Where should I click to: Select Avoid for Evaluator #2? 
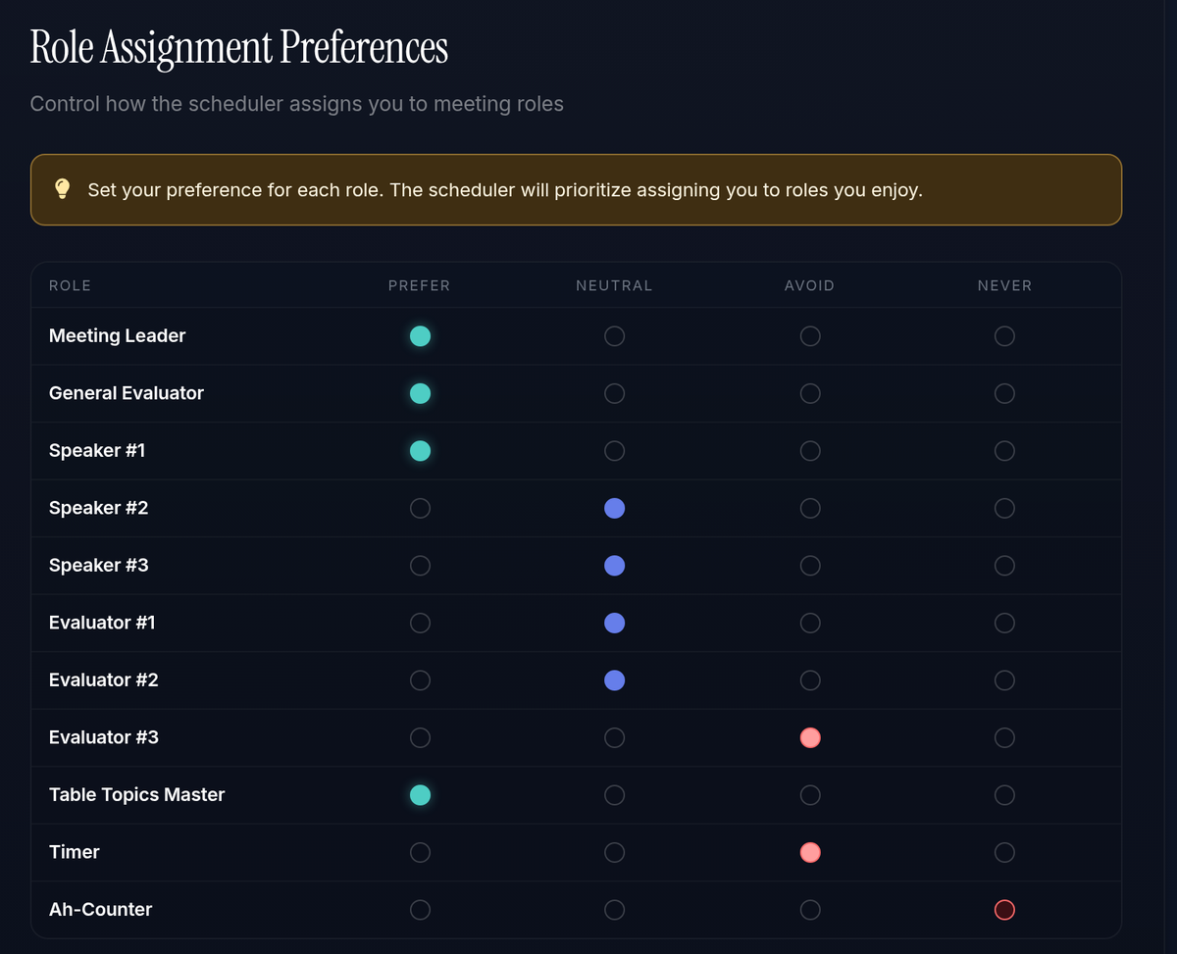[810, 680]
